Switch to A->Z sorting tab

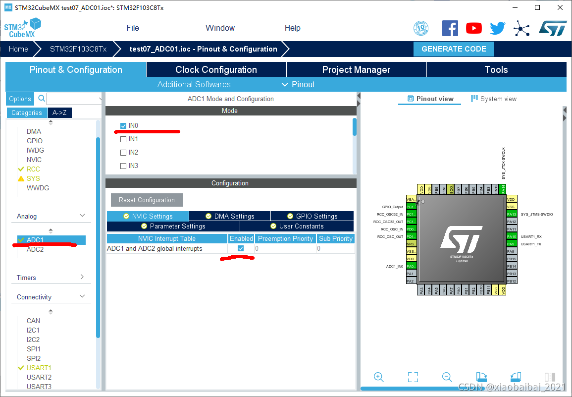(x=59, y=113)
